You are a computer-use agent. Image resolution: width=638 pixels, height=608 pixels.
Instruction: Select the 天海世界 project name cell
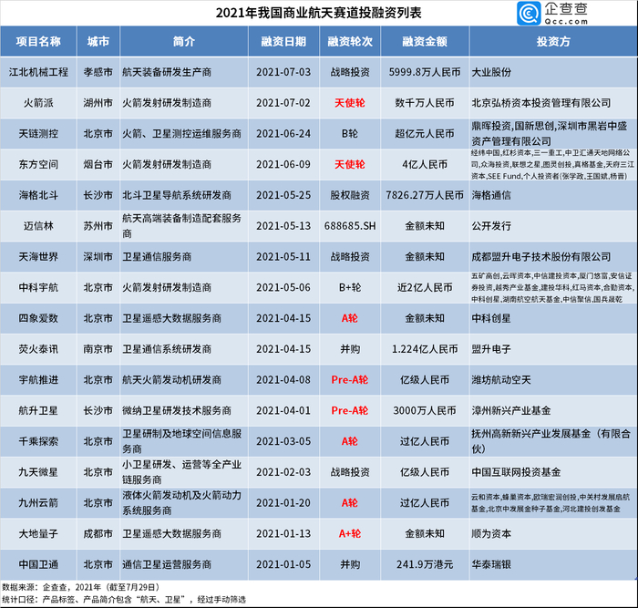pos(38,257)
